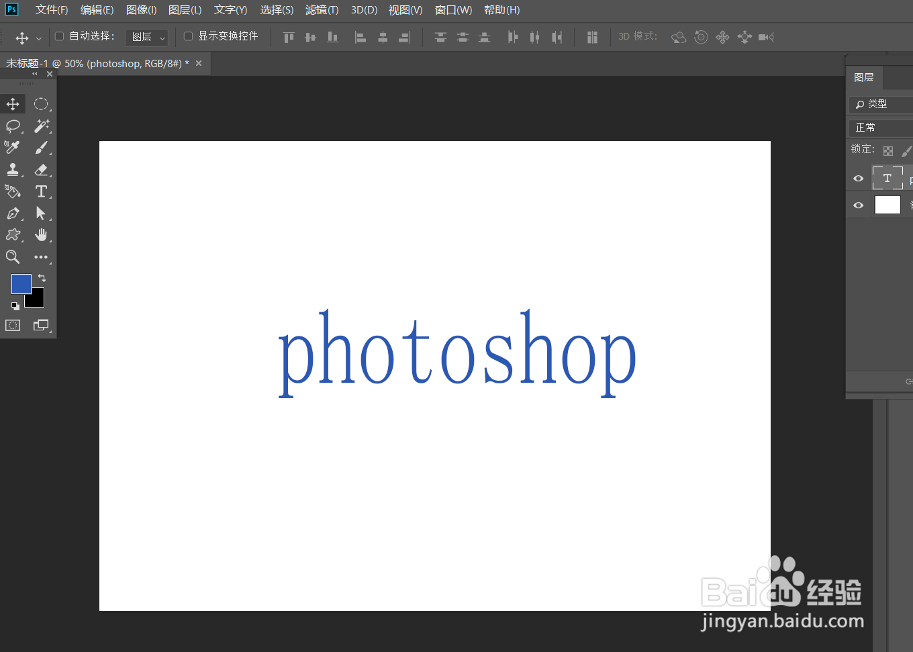
Task: Open the 类型 layer filter dropdown
Action: 881,104
